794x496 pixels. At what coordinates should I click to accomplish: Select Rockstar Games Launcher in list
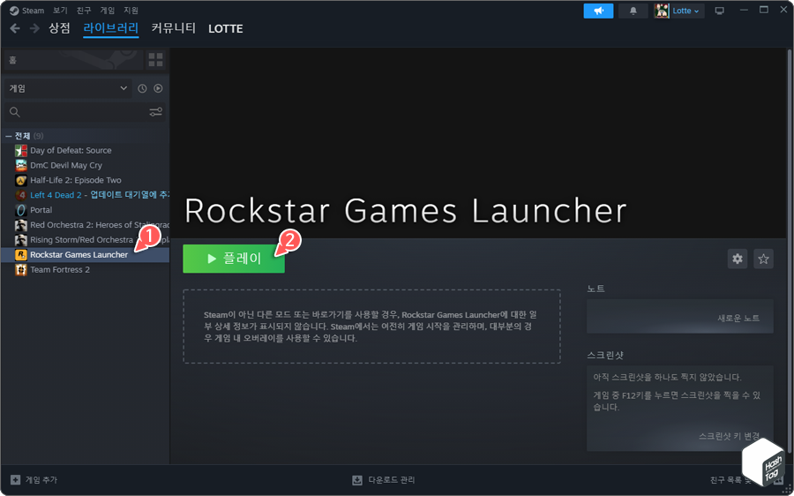[85, 254]
